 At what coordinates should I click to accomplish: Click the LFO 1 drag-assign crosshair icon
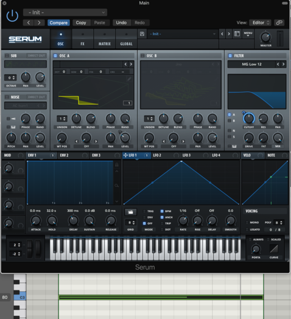tap(125, 155)
